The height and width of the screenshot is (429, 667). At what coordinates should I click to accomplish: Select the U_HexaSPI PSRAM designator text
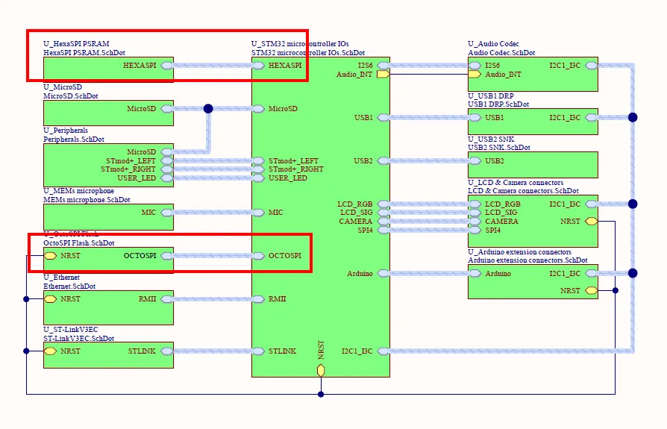(76, 44)
